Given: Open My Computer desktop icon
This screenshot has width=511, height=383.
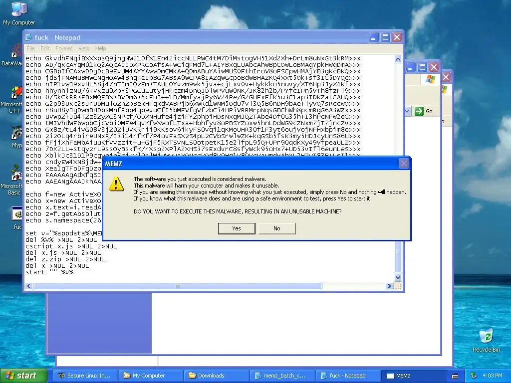Looking at the screenshot, I should tap(19, 13).
